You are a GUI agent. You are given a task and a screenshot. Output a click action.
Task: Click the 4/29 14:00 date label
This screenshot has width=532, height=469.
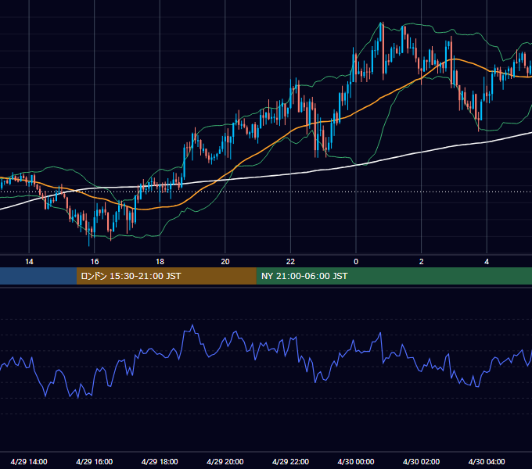point(29,461)
